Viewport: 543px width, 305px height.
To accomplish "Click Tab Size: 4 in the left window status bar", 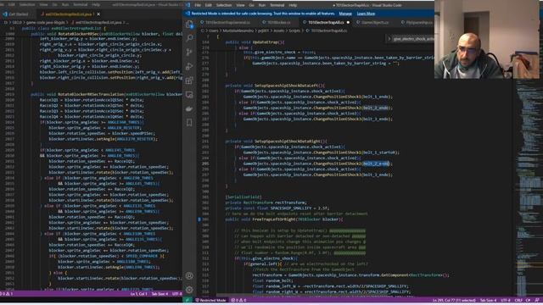I will coord(160,294).
